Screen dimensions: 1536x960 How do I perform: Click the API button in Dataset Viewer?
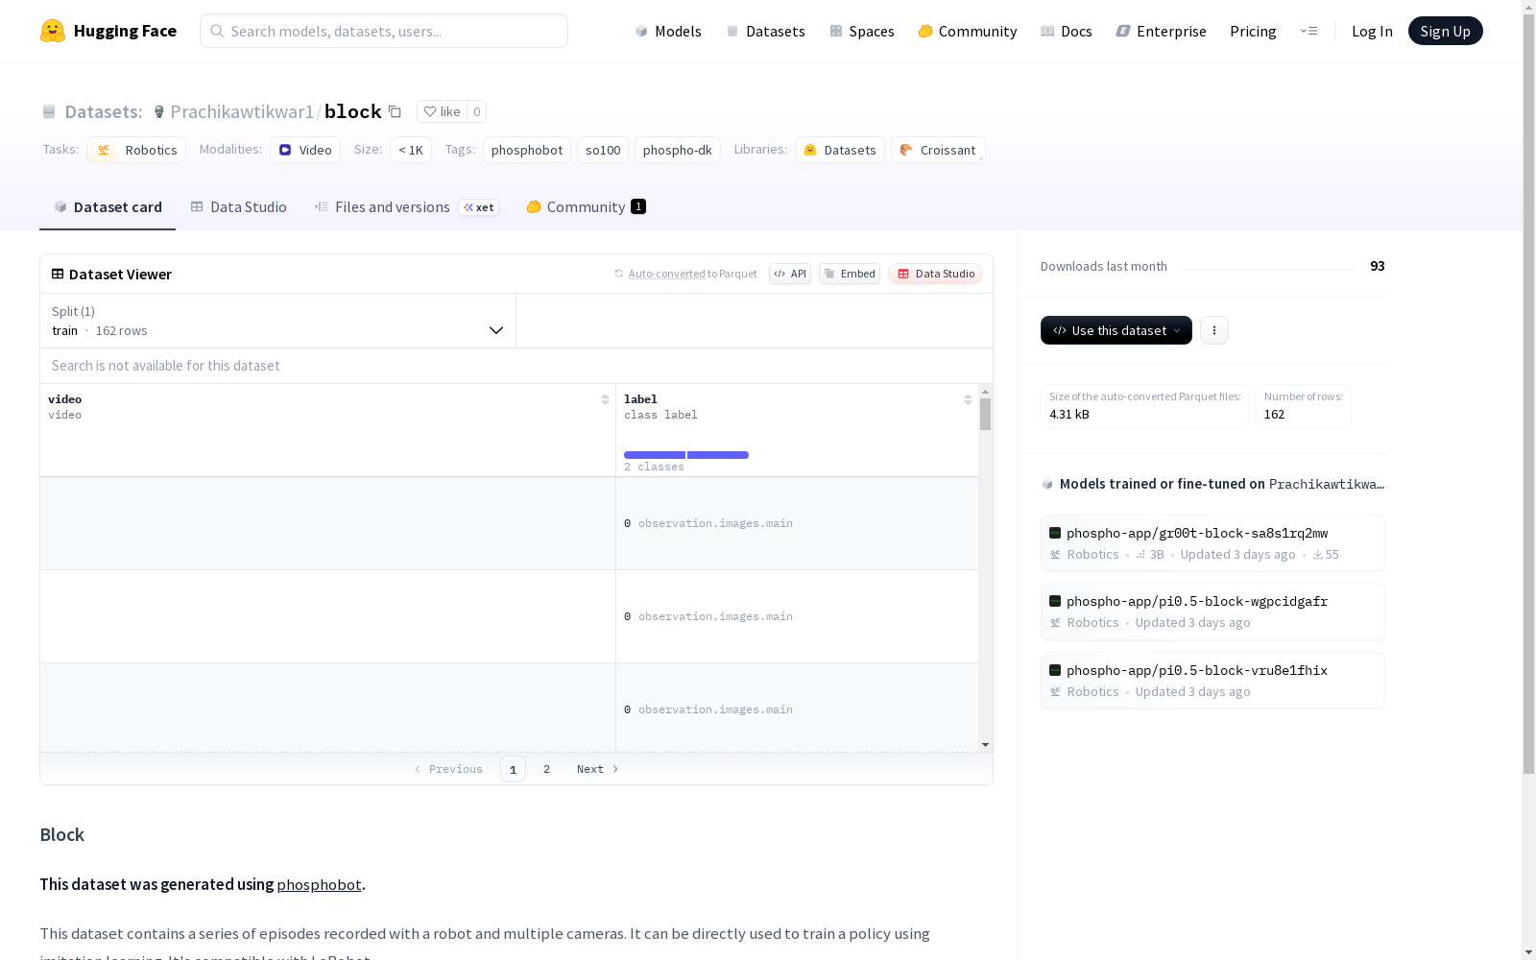tap(790, 274)
